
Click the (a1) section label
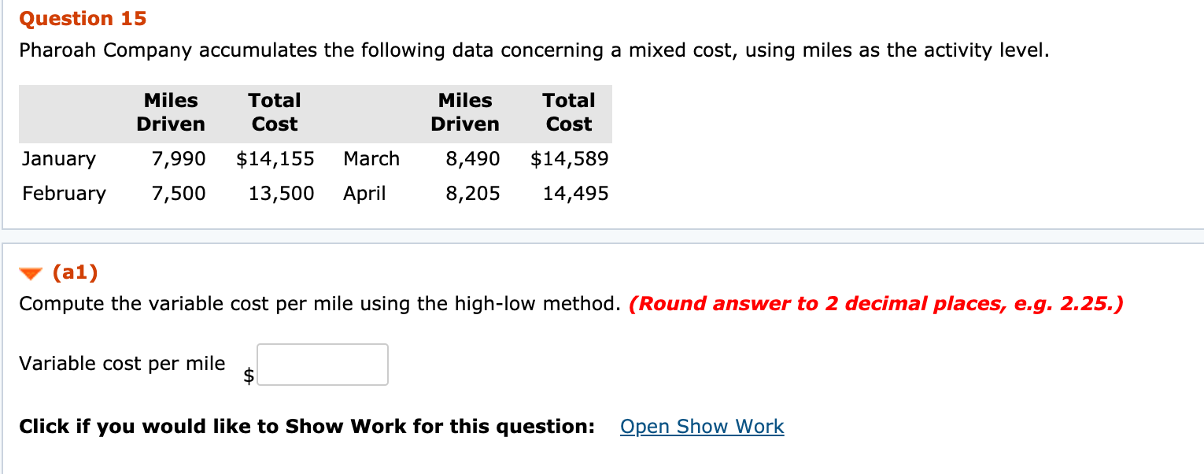point(74,273)
